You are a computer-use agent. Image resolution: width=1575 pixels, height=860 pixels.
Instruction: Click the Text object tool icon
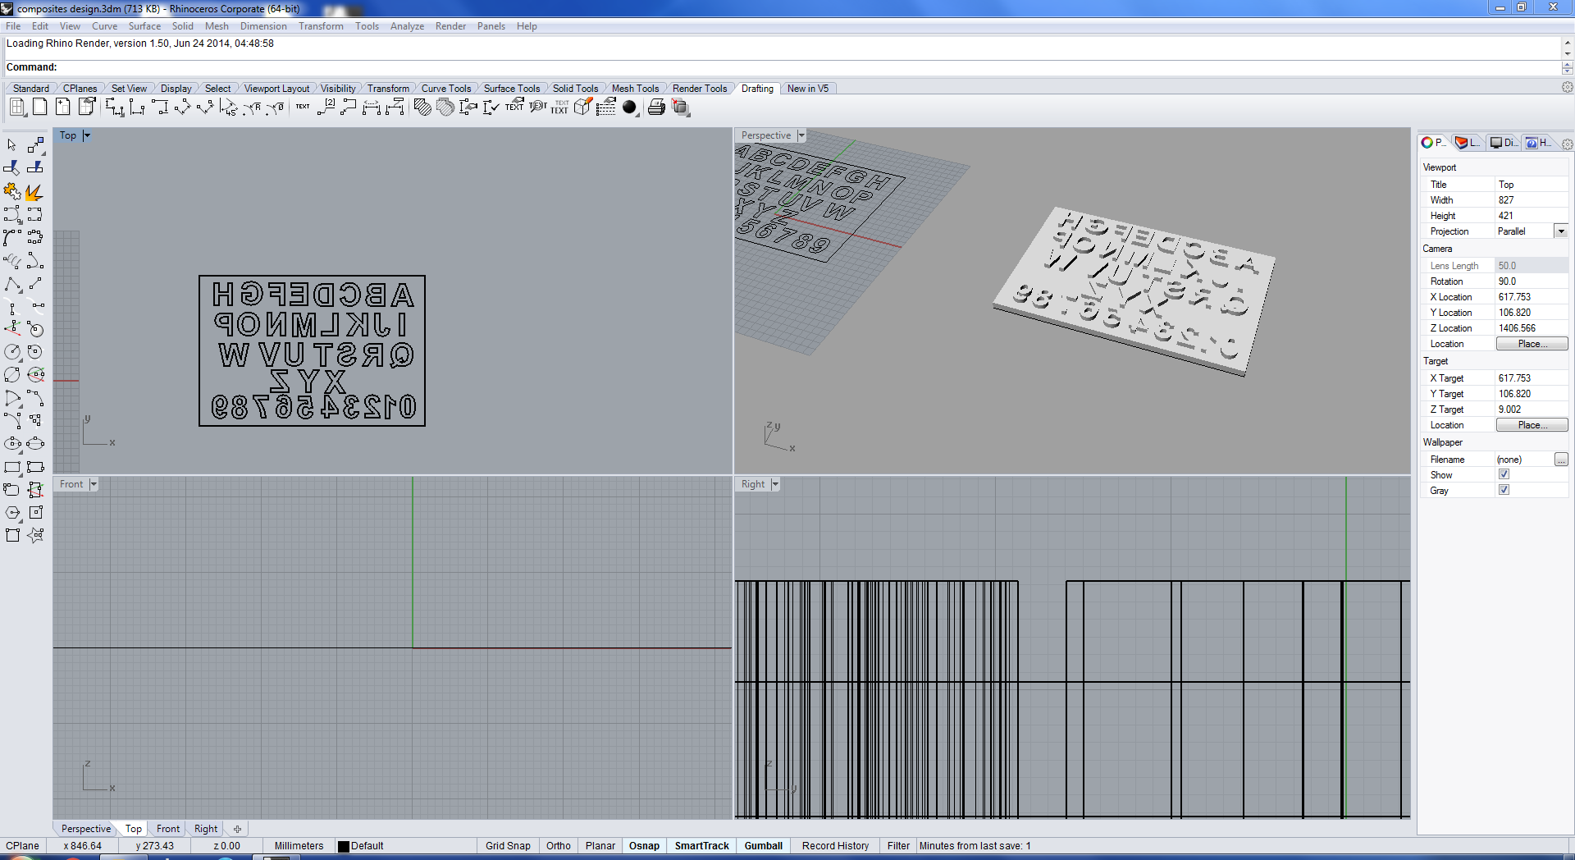tap(303, 107)
